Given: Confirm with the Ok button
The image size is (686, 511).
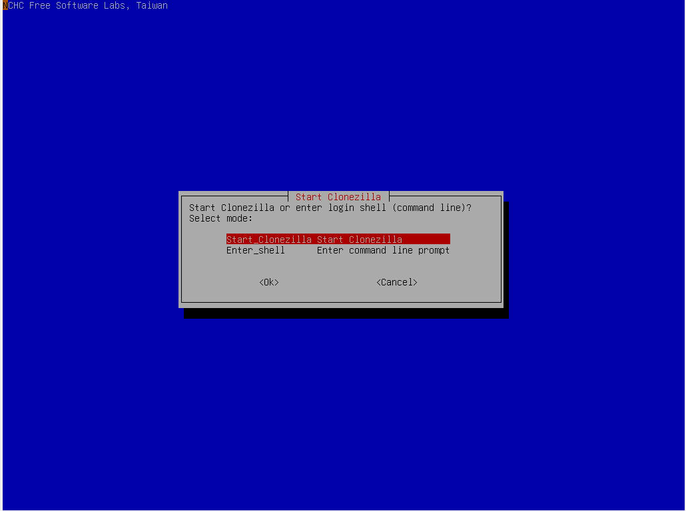Looking at the screenshot, I should (268, 282).
